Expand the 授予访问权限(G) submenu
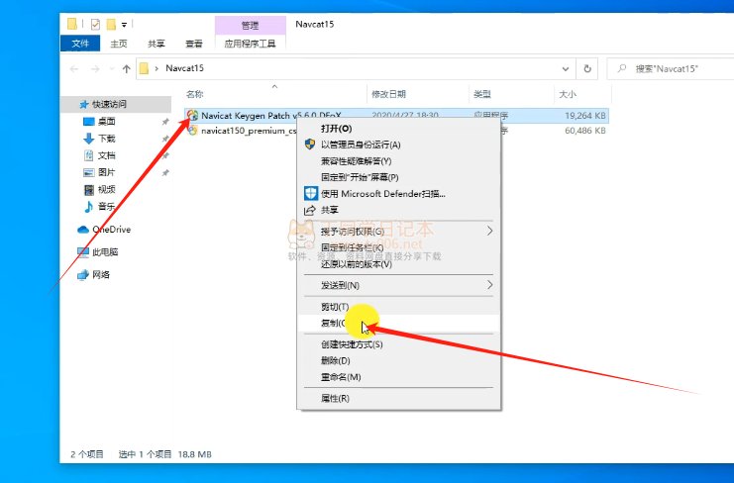The height and width of the screenshot is (483, 734). point(489,231)
